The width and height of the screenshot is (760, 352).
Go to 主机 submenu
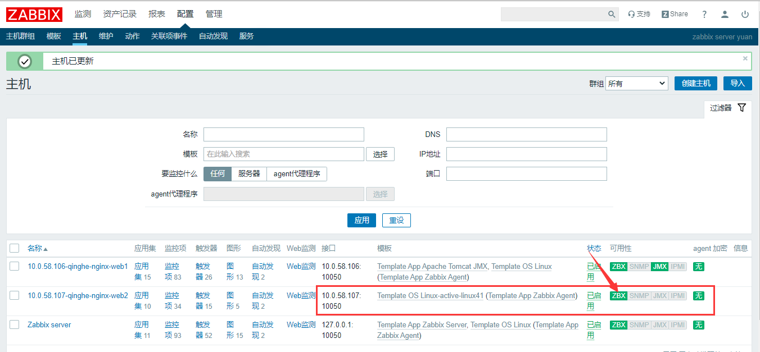tap(80, 36)
